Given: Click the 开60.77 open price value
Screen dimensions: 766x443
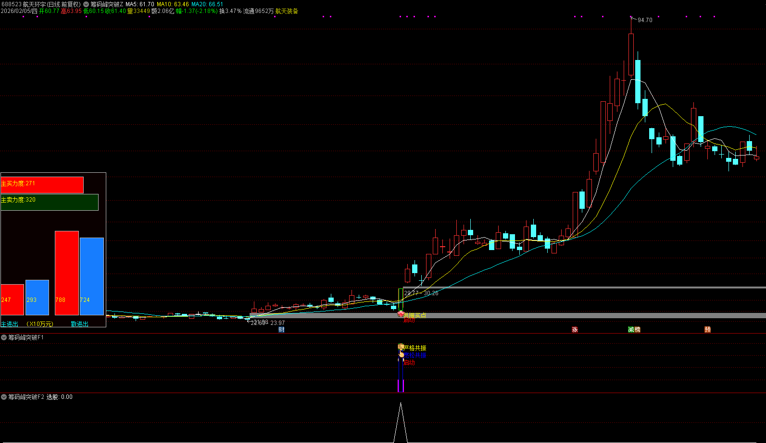Looking at the screenshot, I should click(49, 11).
